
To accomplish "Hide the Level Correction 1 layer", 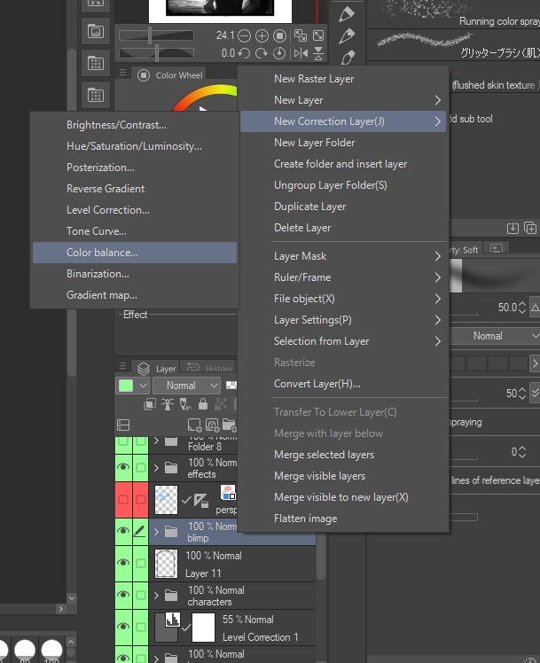I will point(123,626).
